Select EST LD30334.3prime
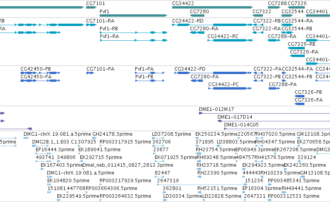Viewport: 330px width, 202px height. (183, 197)
